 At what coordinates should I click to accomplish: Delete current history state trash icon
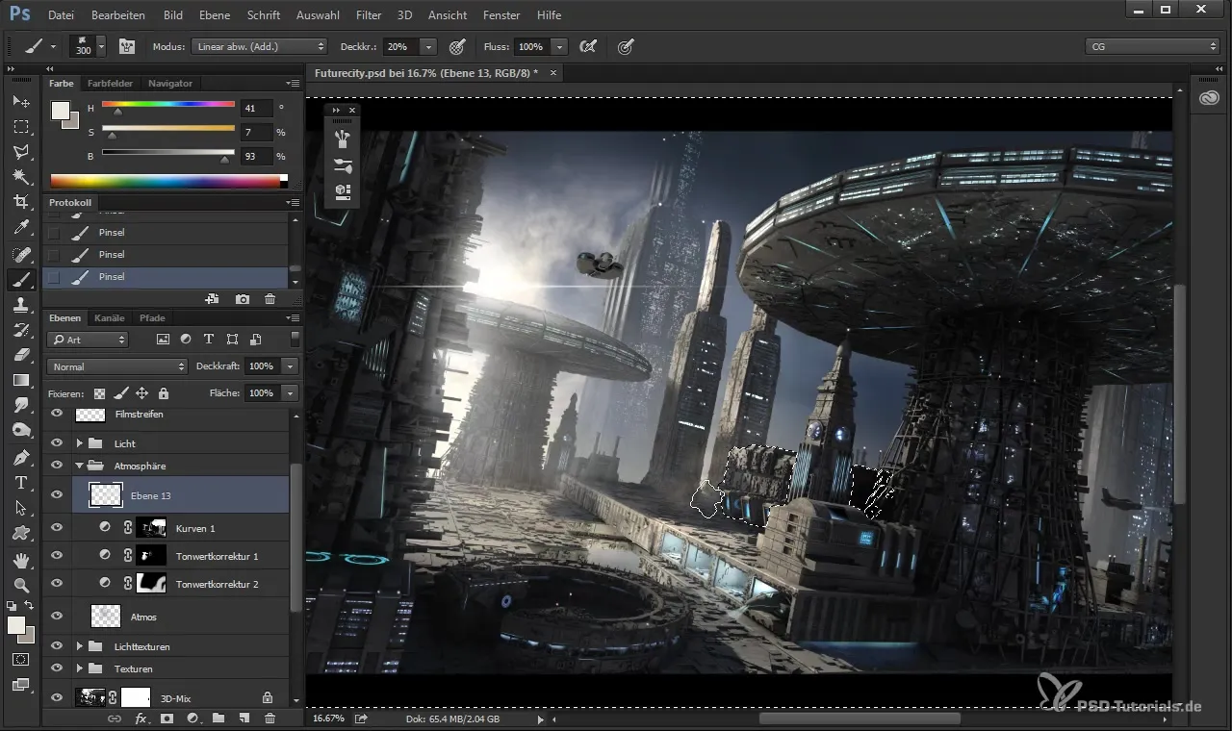point(269,300)
